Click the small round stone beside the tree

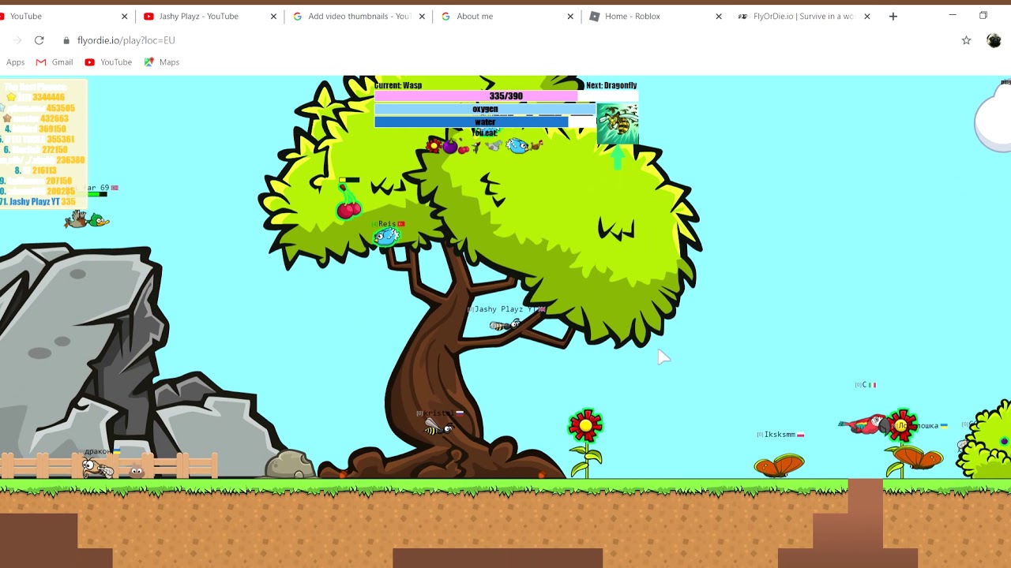[291, 465]
